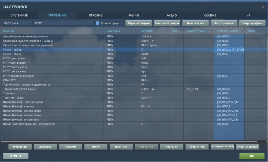The width and height of the screenshot is (268, 162).
Task: Select the Пушка - выбор row
Action: (x=134, y=50)
